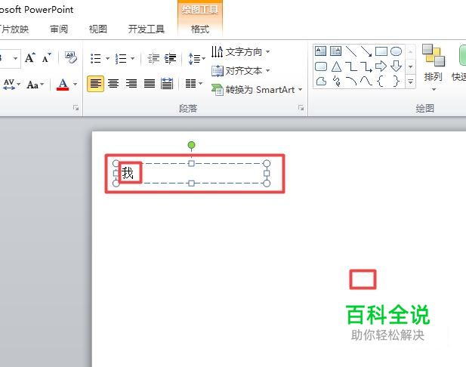Toggle justify text alignment
This screenshot has width=466, height=367.
(x=150, y=84)
